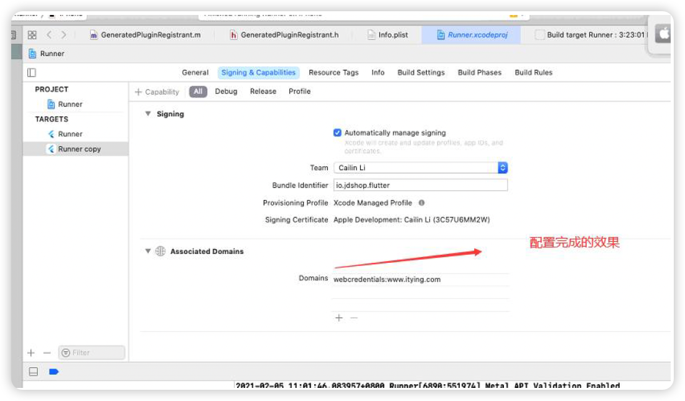Open the Team dropdown
The height and width of the screenshot is (401, 685).
coord(503,167)
